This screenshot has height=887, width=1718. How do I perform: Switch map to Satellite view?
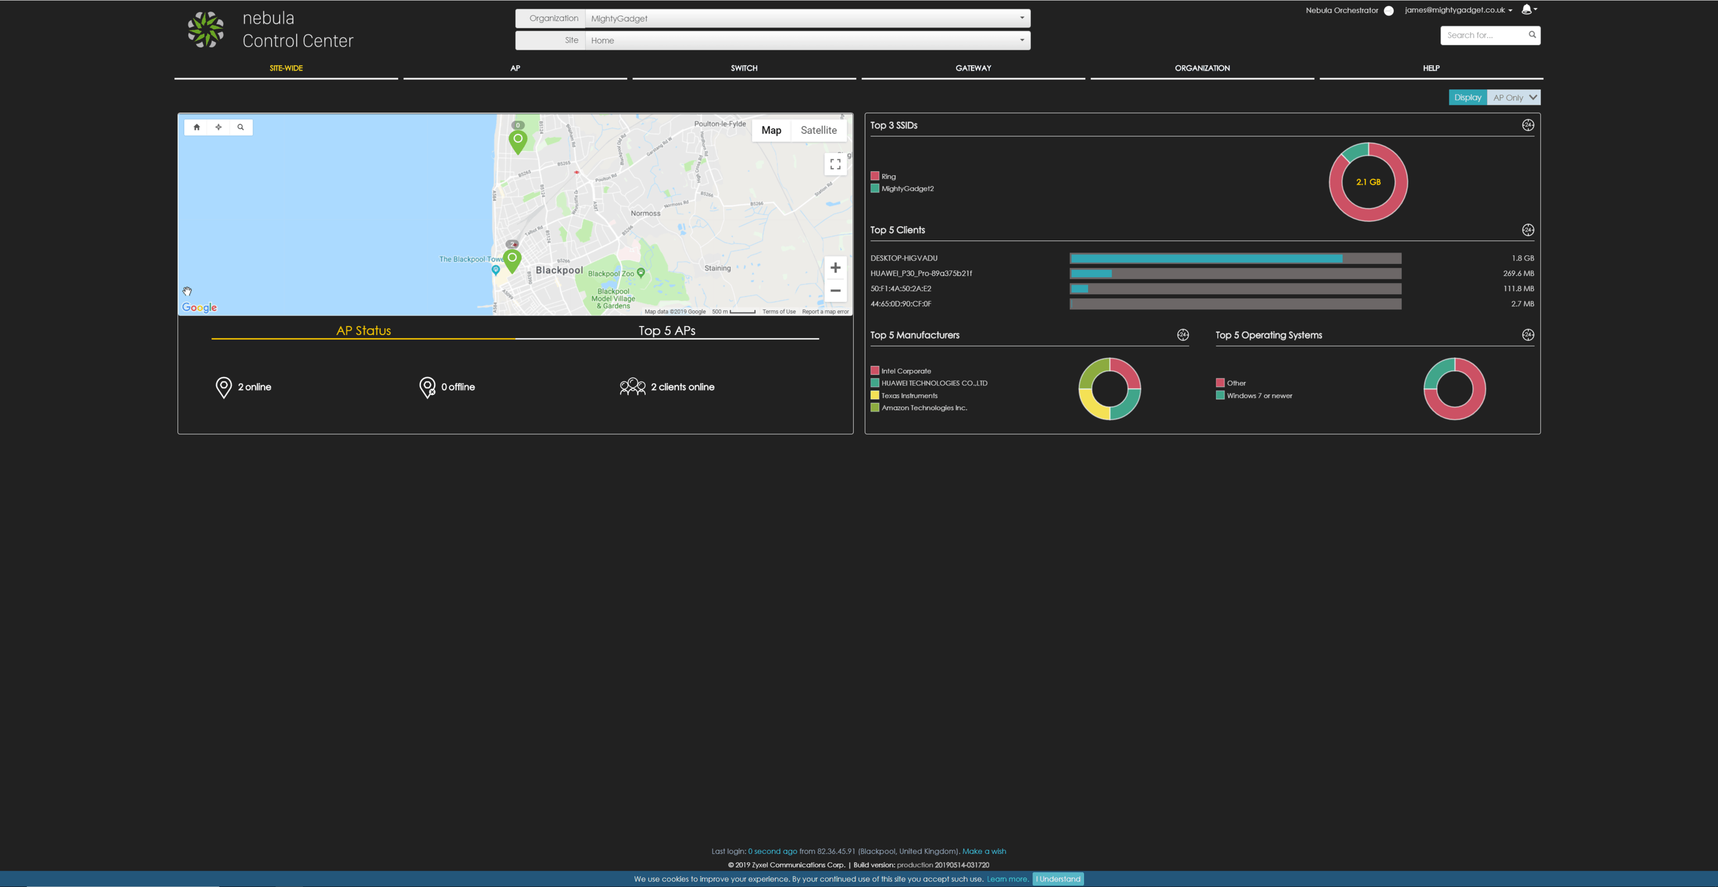(x=818, y=130)
